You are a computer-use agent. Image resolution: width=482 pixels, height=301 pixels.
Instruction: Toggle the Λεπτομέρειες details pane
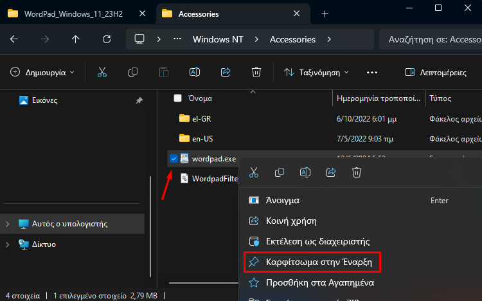[x=435, y=73]
